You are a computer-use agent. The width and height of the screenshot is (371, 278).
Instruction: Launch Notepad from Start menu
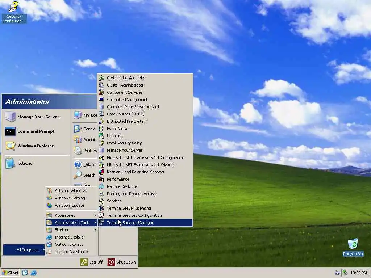coord(37,163)
